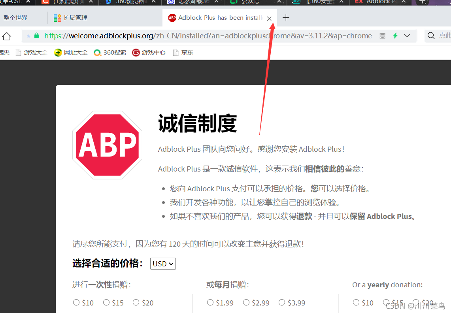
Task: Click the greeting line 'Adblock Plus 团队向您问好'
Action: coord(251,149)
